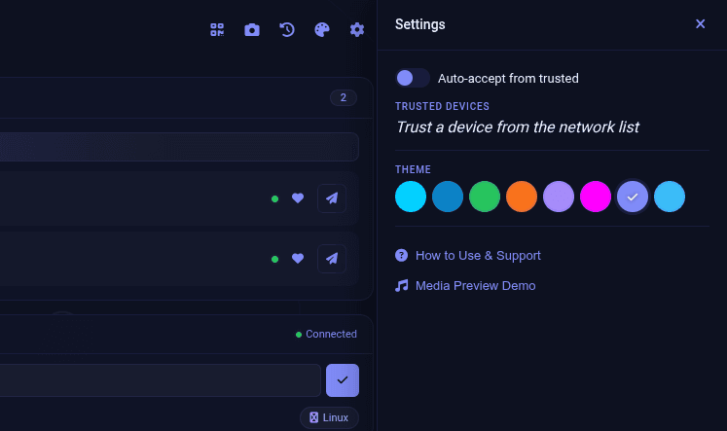The image size is (727, 431).
Task: Confirm device name with checkmark button
Action: point(343,380)
